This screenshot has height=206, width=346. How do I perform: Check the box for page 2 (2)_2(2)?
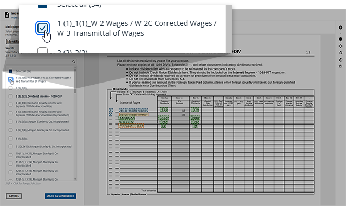[10, 88]
